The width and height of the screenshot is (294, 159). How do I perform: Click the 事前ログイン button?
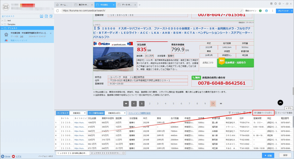pos(251,11)
